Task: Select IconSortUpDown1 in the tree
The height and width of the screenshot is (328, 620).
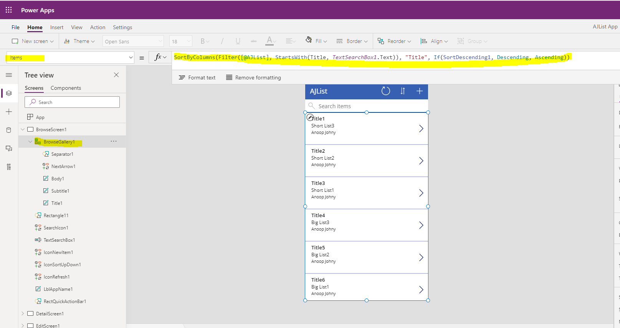Action: [x=62, y=265]
